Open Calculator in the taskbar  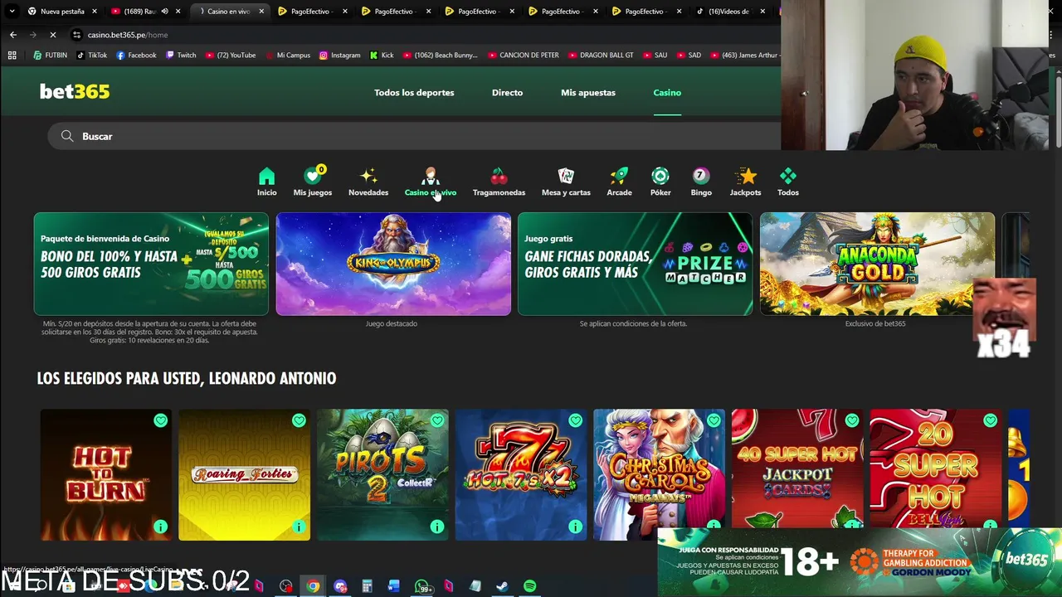coord(367,586)
